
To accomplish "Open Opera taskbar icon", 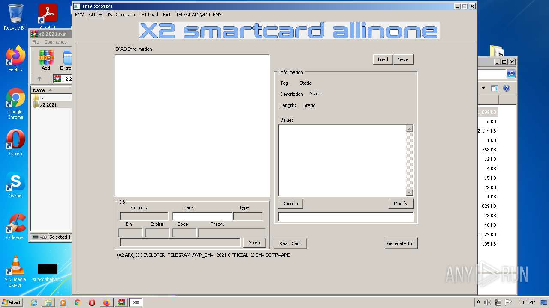I will [x=92, y=302].
